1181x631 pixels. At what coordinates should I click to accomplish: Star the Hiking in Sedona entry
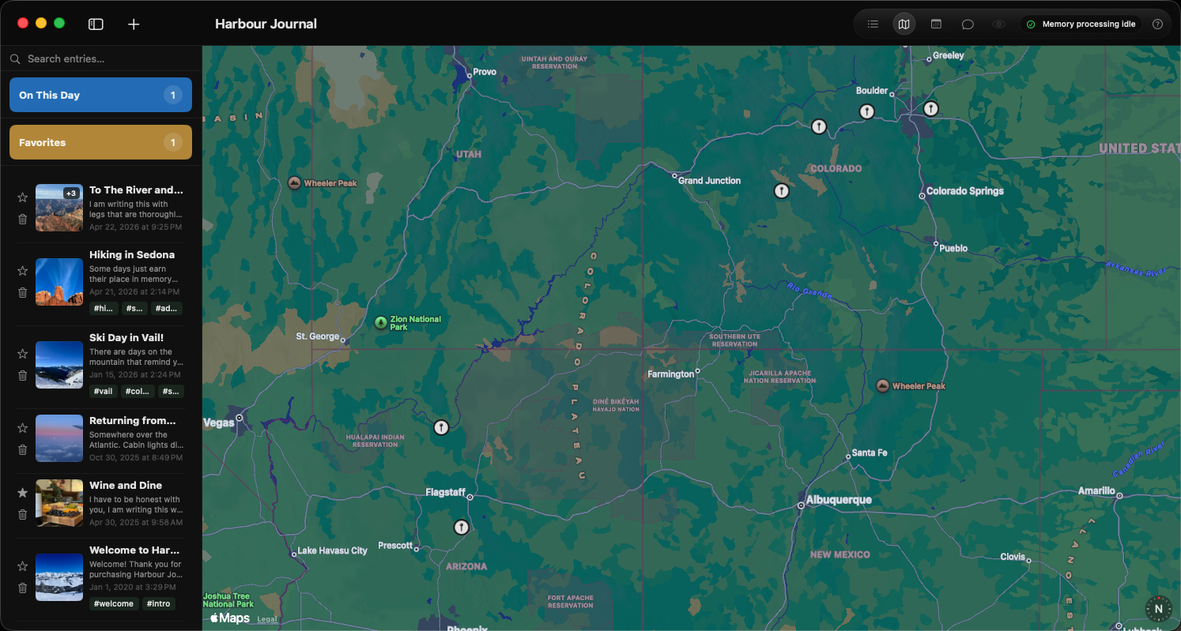tap(22, 270)
